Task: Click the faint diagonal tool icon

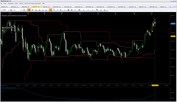Action: click(x=84, y=10)
